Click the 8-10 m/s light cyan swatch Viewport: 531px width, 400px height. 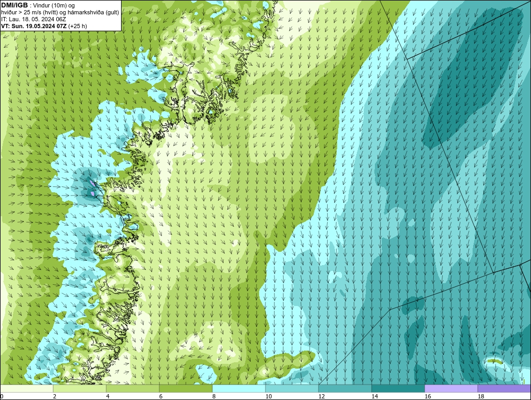tap(239, 388)
